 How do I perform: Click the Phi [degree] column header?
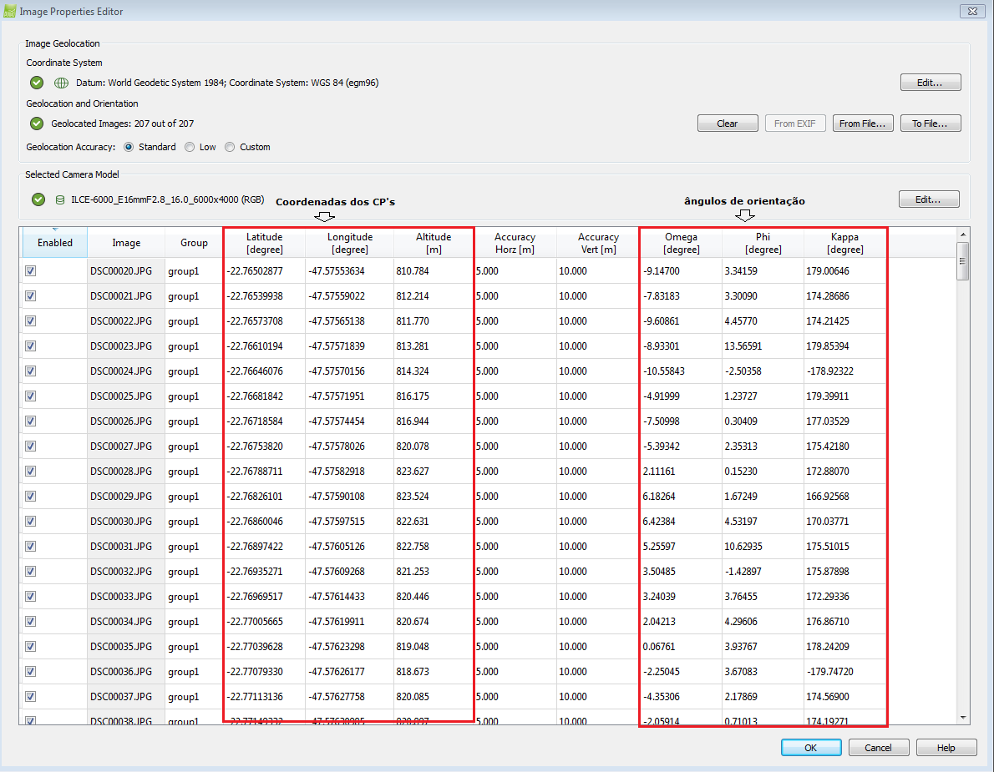[x=763, y=243]
